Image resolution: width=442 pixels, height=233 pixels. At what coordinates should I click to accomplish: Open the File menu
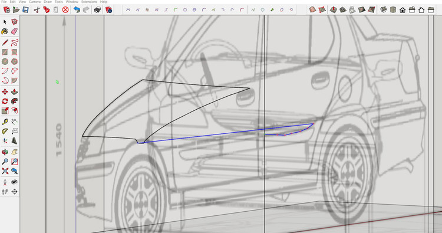(x=4, y=2)
